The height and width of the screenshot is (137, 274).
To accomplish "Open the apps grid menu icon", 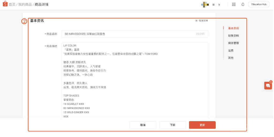I will pyautogui.click(x=234, y=4).
